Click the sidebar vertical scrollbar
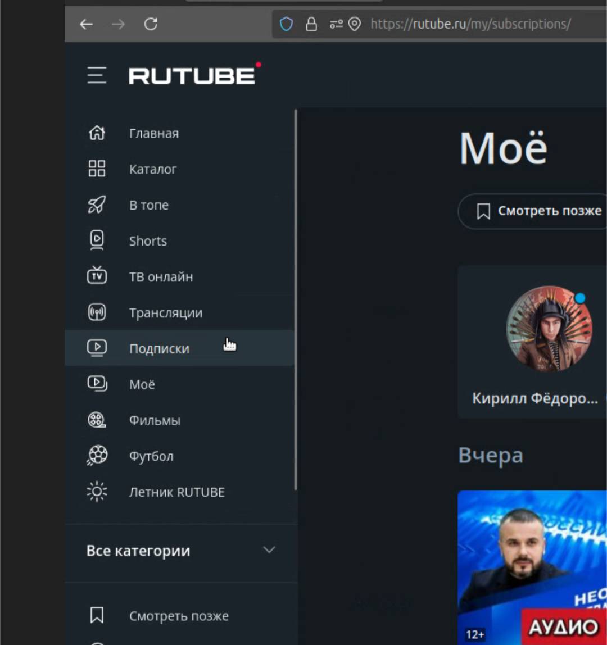 click(296, 299)
